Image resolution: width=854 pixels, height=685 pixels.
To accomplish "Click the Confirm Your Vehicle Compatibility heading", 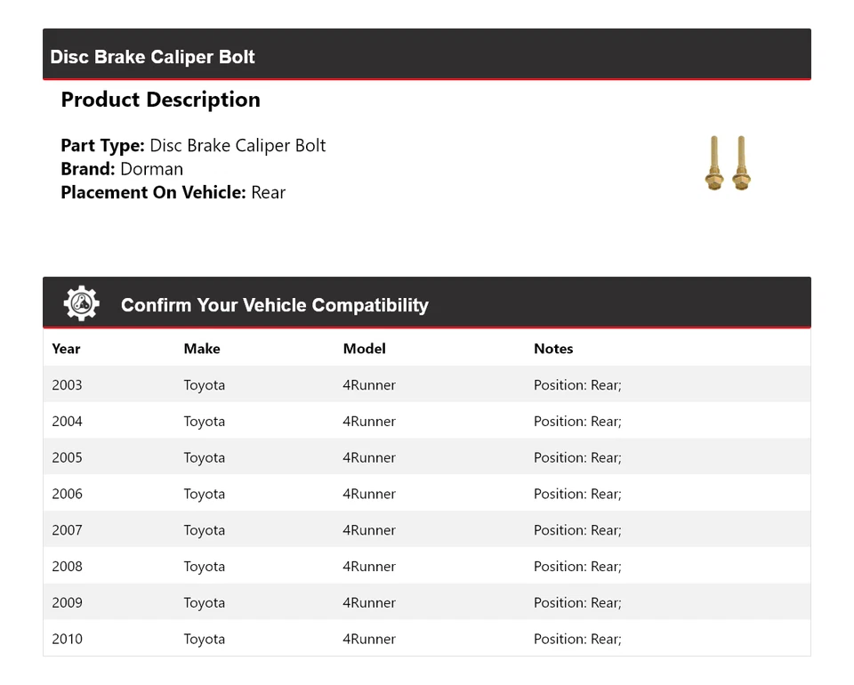I will tap(274, 305).
